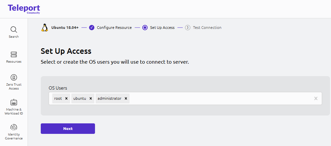Click the Set Up Access step indicator

pyautogui.click(x=145, y=28)
